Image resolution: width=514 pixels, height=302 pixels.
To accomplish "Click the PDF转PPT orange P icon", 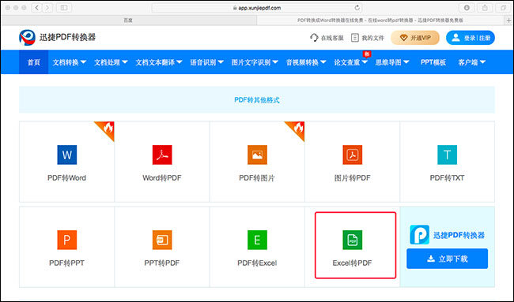I will 67,240.
